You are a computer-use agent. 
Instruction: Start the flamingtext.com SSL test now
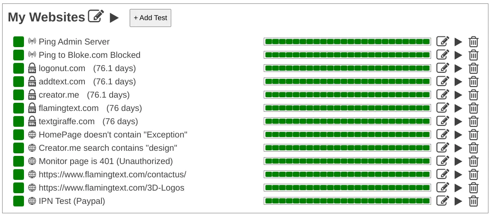pos(458,108)
